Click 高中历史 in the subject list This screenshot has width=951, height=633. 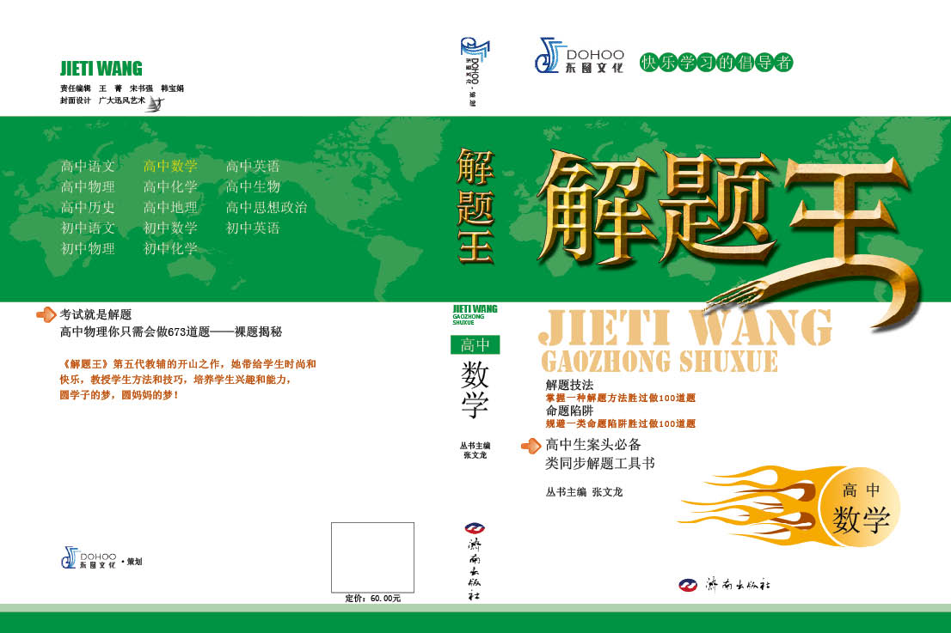pyautogui.click(x=88, y=207)
